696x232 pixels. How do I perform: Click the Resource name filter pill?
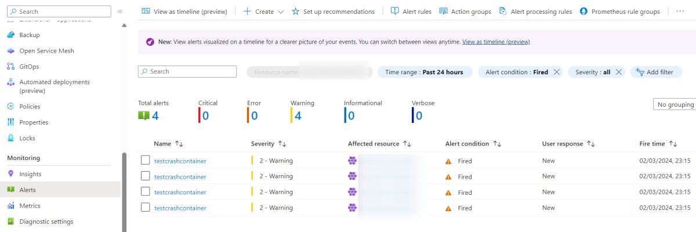(x=309, y=72)
